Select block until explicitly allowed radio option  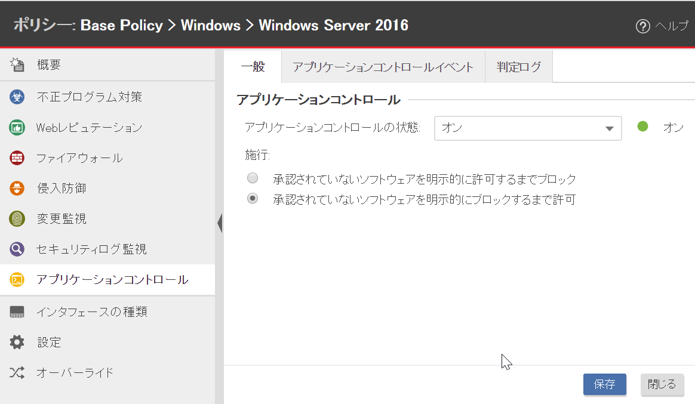coord(253,178)
